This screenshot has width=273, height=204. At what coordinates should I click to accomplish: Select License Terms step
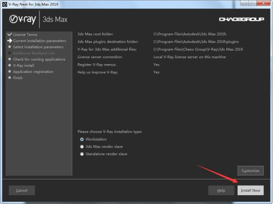click(x=25, y=34)
